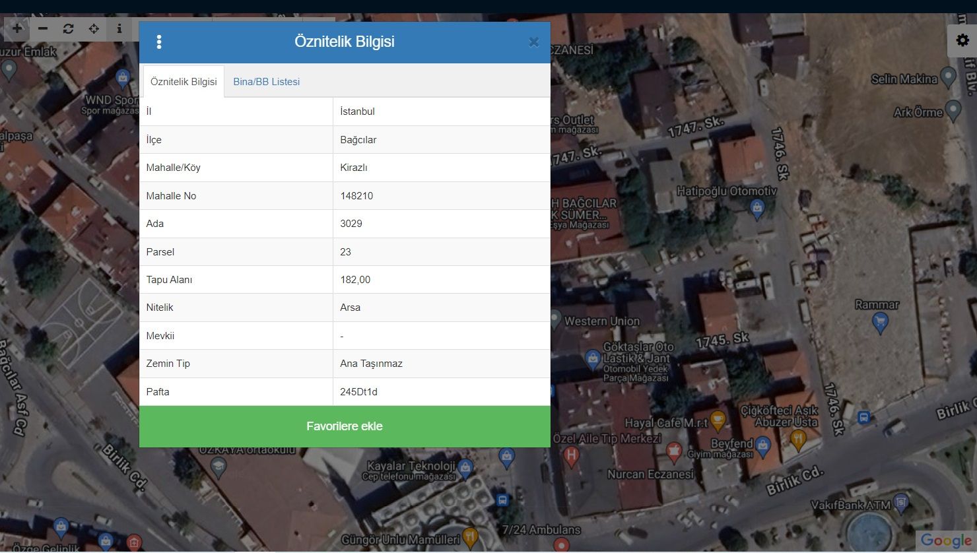Select the Hatipoğlu Otomotiv shop marker
977x553 pixels.
click(x=757, y=209)
